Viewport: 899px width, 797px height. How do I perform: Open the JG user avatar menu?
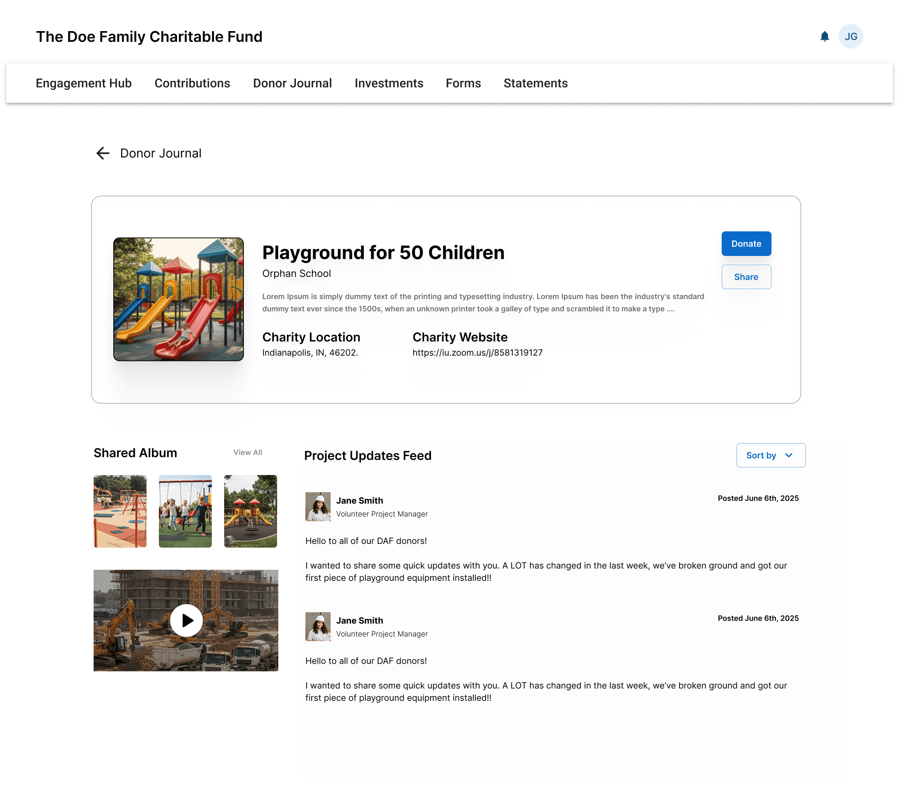850,37
